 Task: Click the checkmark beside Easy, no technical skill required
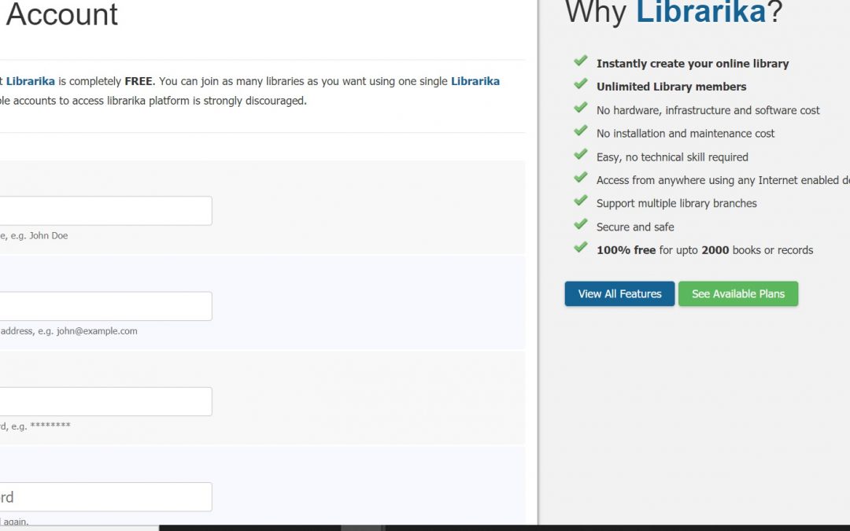point(581,155)
